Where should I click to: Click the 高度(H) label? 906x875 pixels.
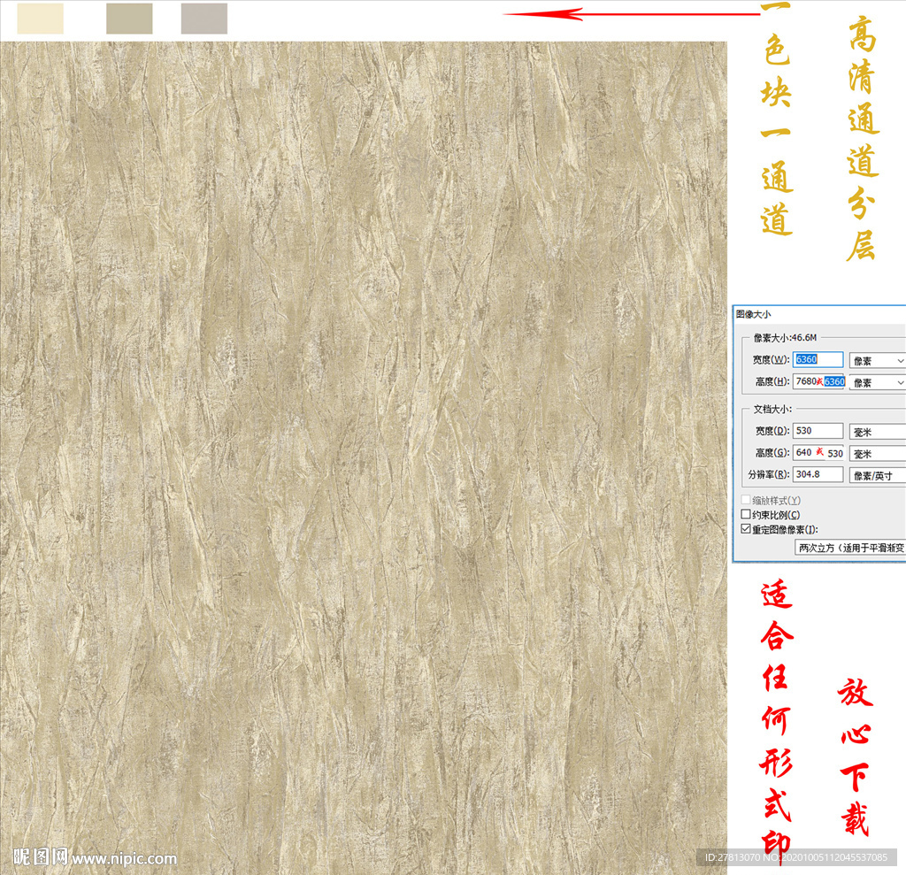(x=772, y=381)
